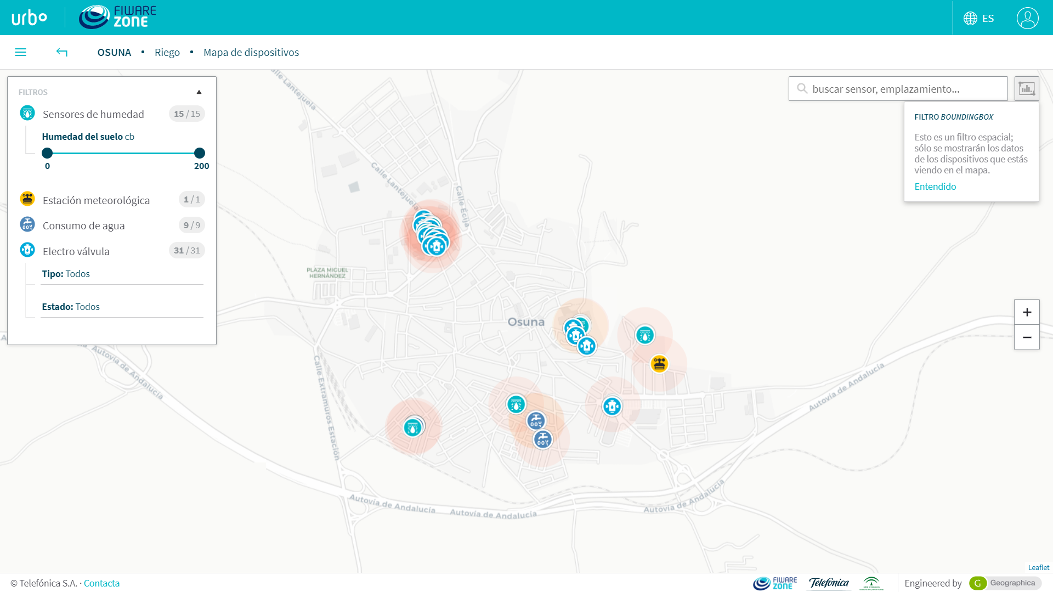Open the Estado: Todos dropdown
The height and width of the screenshot is (592, 1053).
122,307
